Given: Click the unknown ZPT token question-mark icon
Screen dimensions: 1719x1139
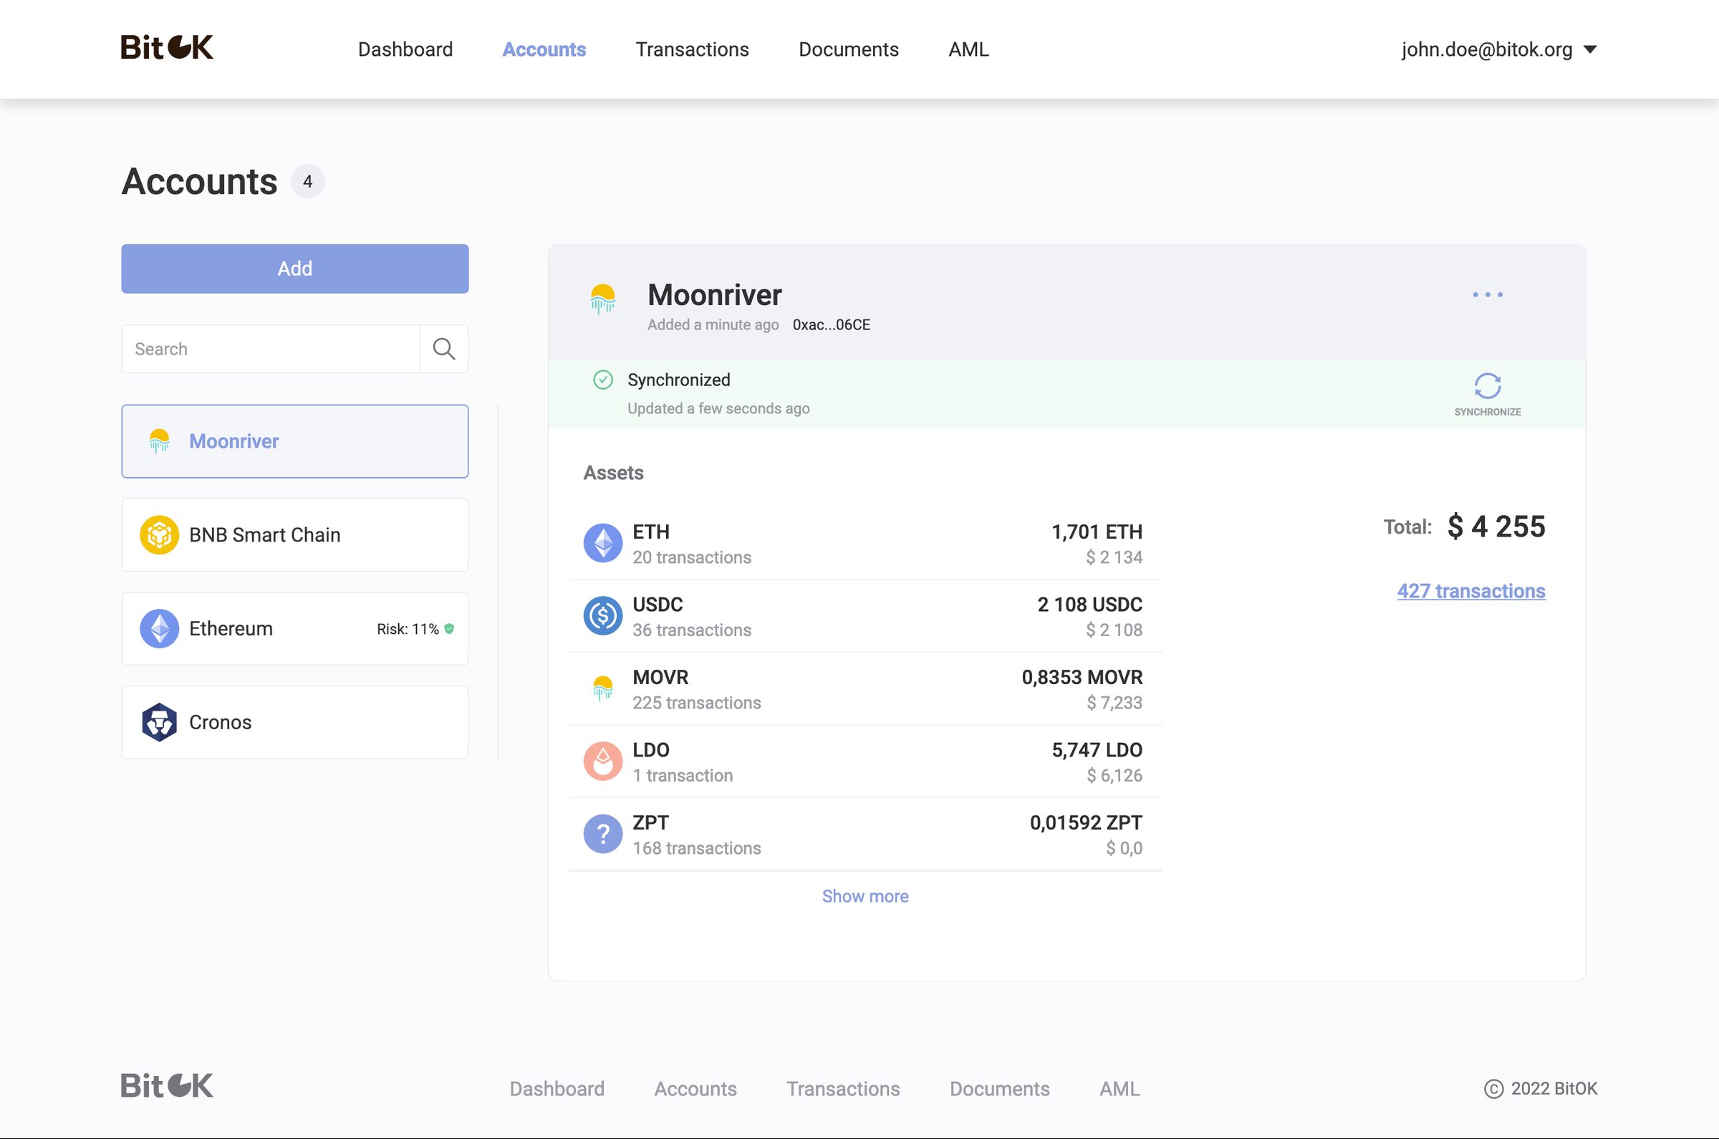Looking at the screenshot, I should pos(603,833).
